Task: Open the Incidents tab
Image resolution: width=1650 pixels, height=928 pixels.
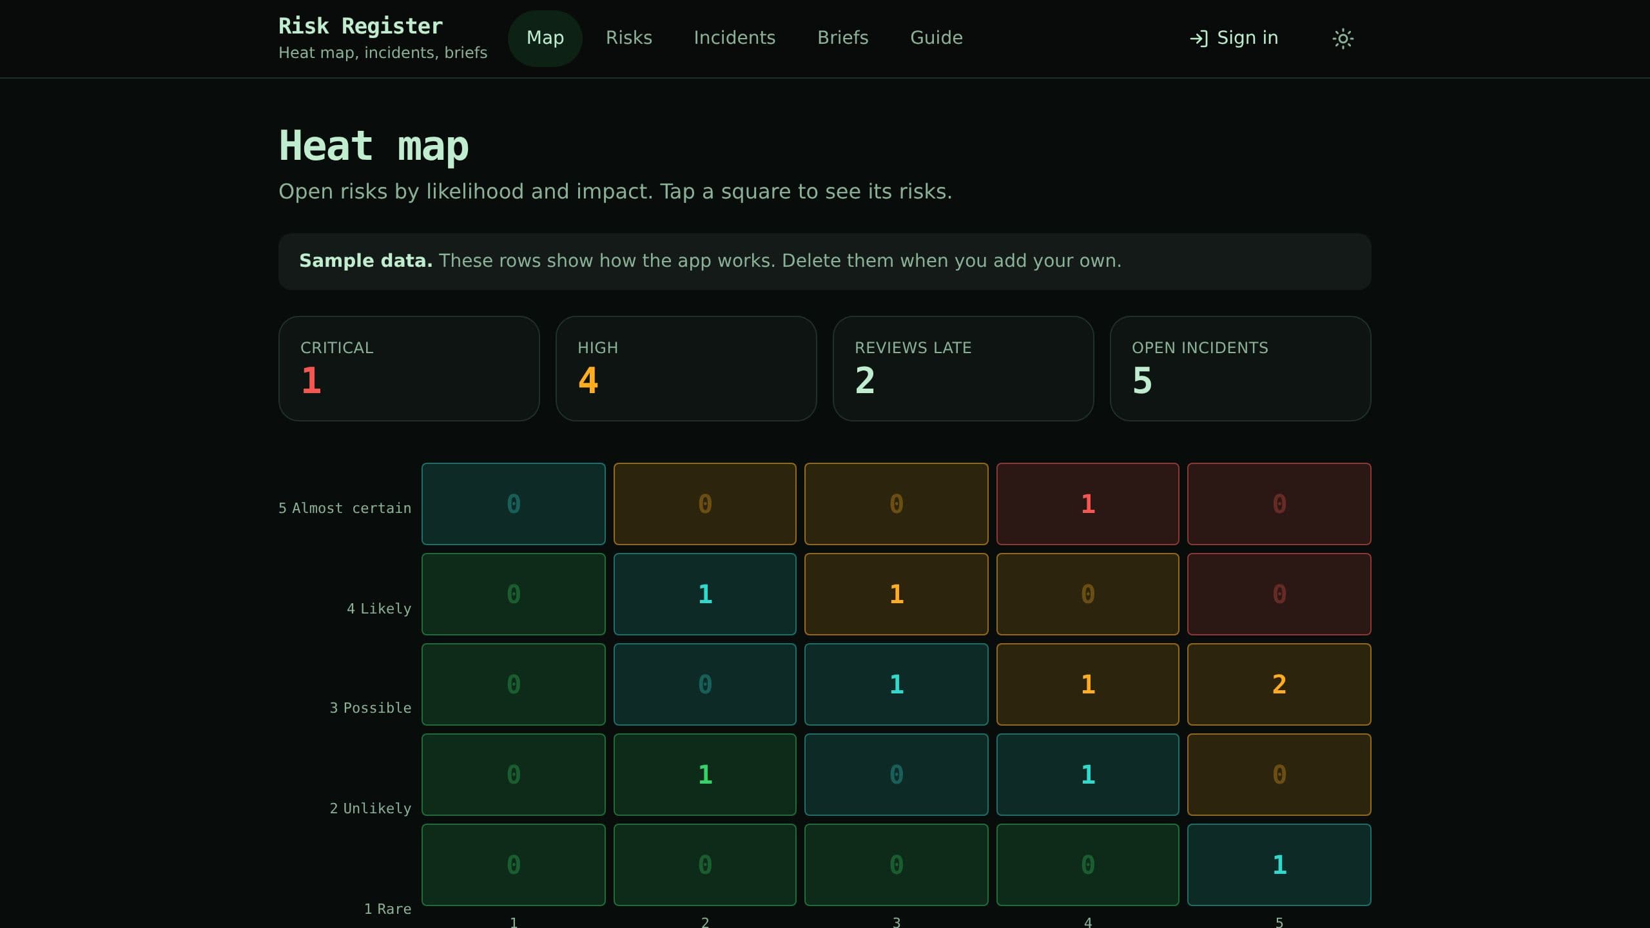Action: pyautogui.click(x=734, y=38)
